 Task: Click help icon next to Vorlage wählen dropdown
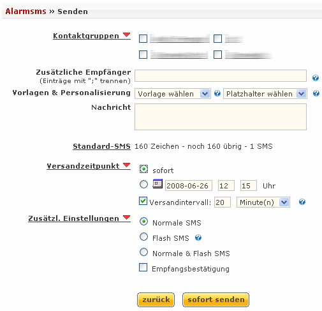coord(217,93)
